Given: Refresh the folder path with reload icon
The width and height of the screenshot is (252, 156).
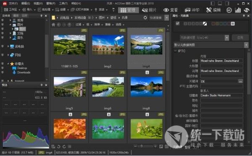Looking at the screenshot, I should click(145, 18).
